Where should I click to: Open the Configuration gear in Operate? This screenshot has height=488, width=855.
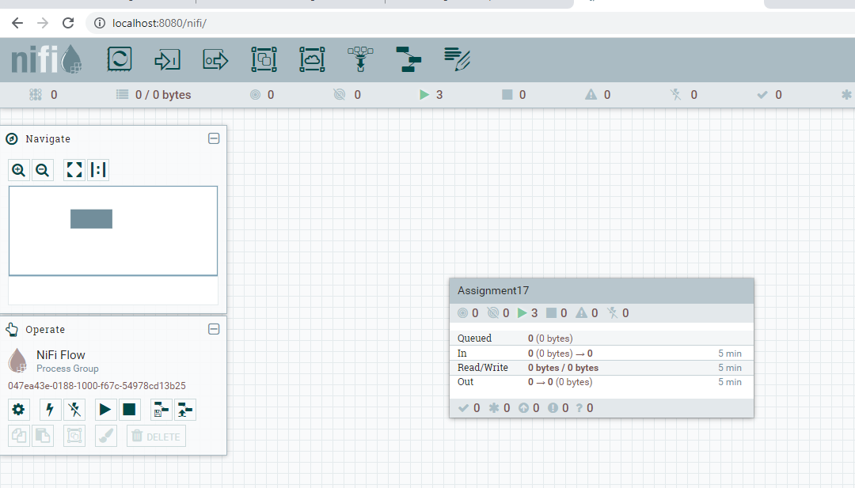point(18,410)
